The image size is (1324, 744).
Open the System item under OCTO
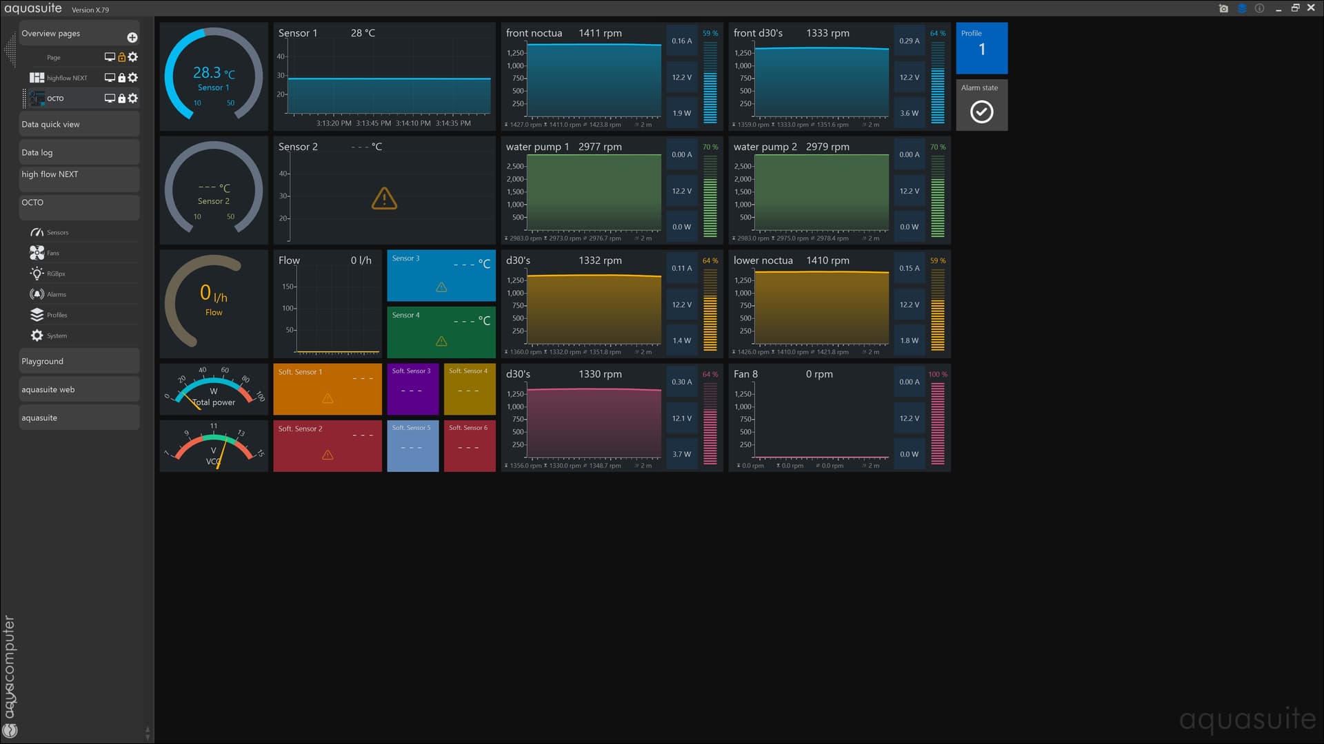[x=57, y=335]
